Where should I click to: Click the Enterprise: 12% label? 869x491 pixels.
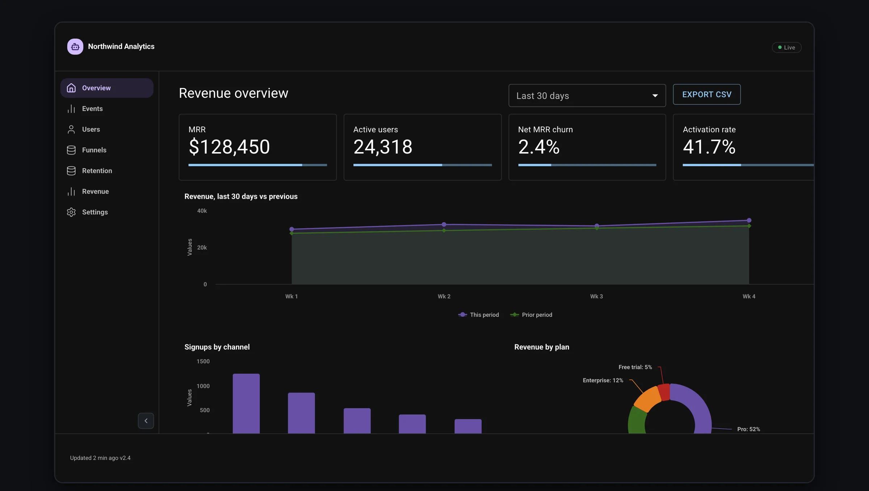603,380
